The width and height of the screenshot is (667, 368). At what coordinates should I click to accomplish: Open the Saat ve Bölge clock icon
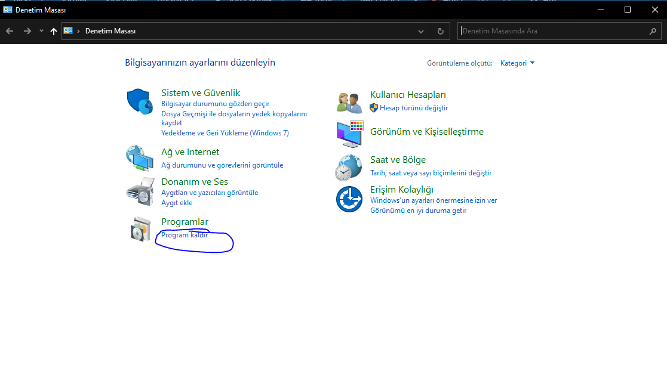click(349, 168)
